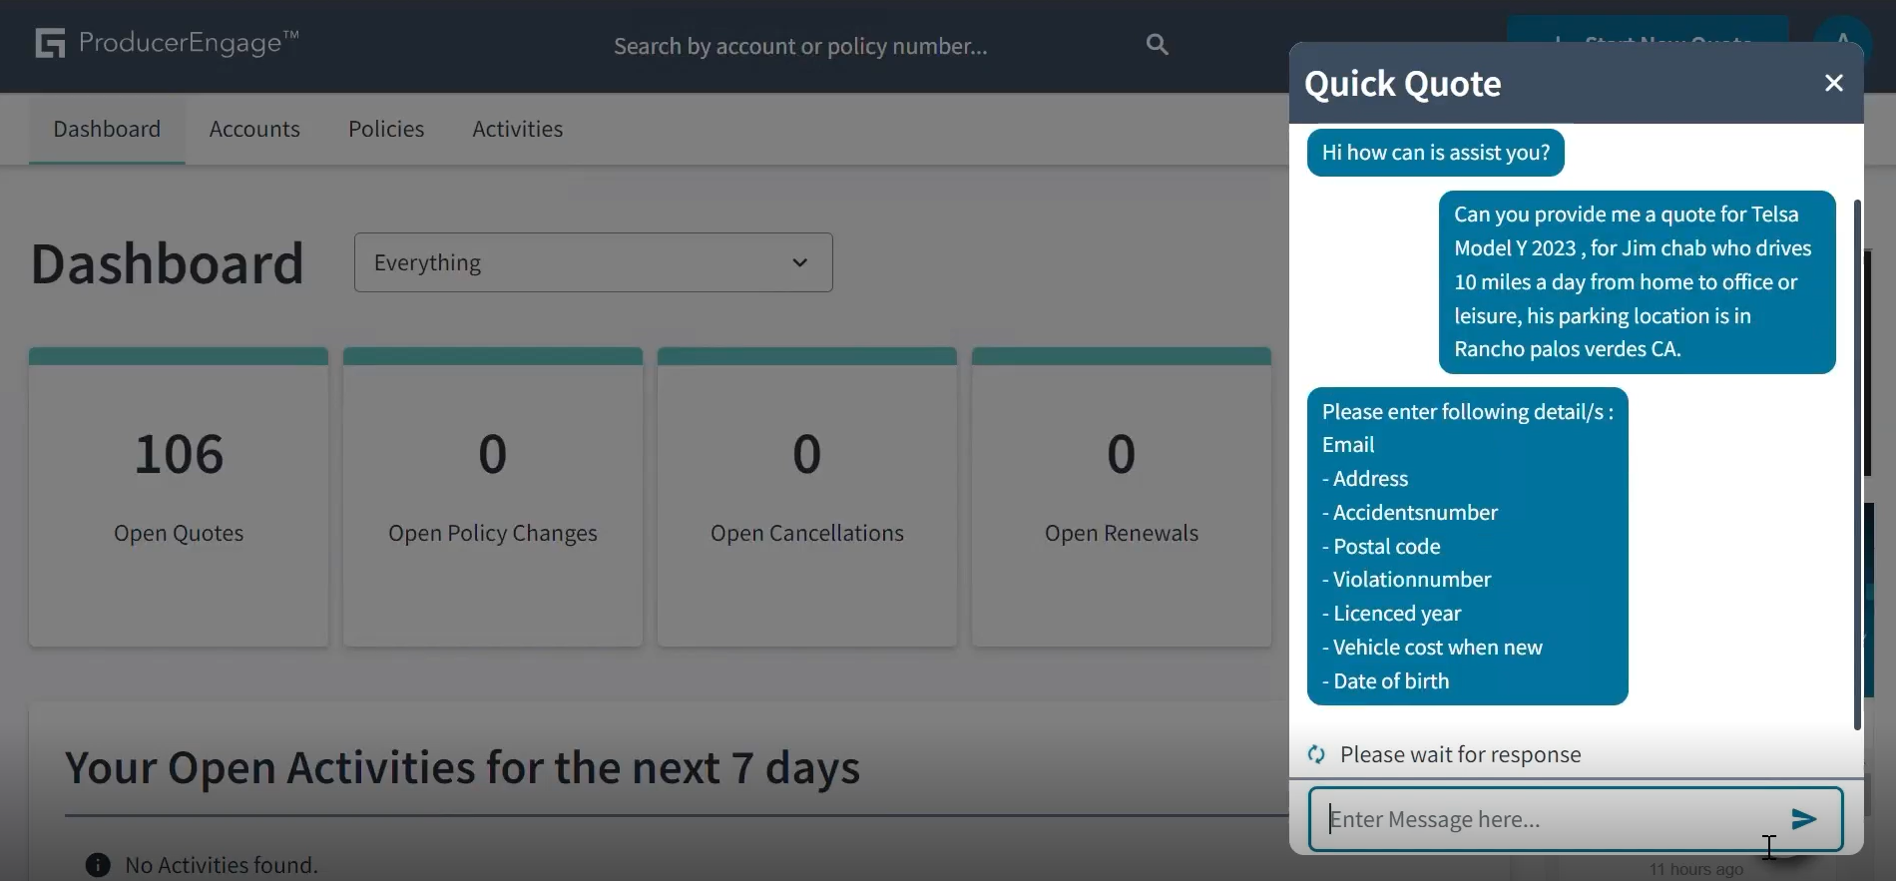Click the info icon next to No Activities found
Image resolution: width=1896 pixels, height=881 pixels.
(x=98, y=865)
